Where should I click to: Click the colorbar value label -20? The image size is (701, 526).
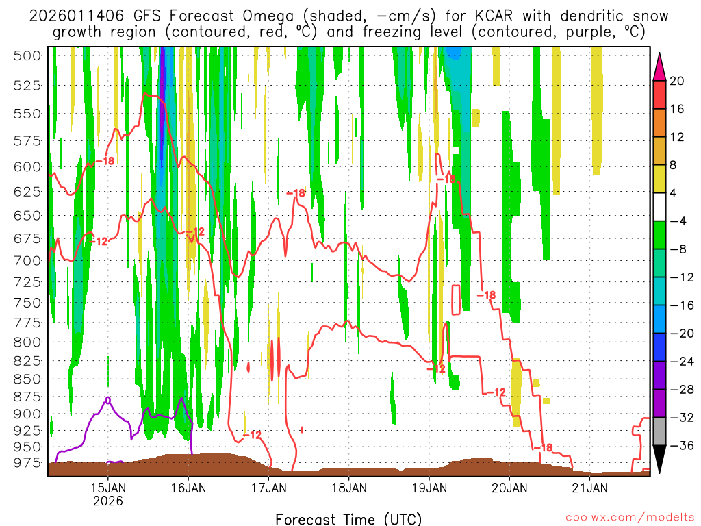[681, 334]
